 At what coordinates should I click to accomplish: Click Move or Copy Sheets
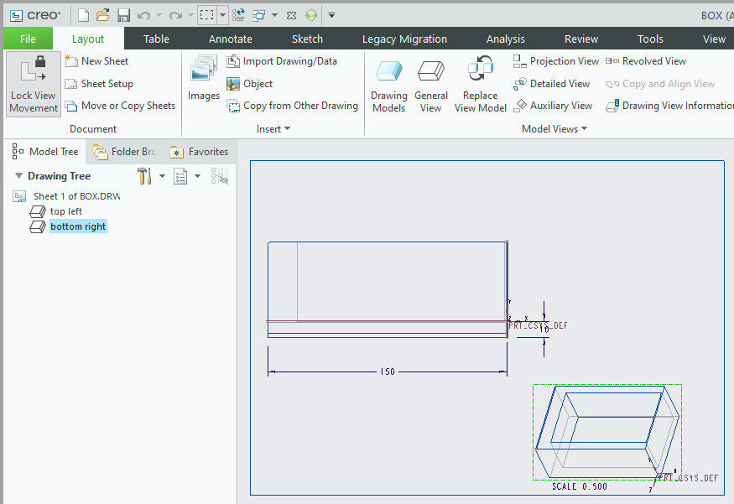pyautogui.click(x=128, y=106)
